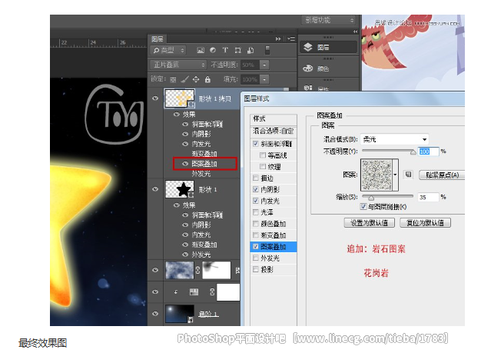Click the 设置为默认值 button

pos(369,222)
